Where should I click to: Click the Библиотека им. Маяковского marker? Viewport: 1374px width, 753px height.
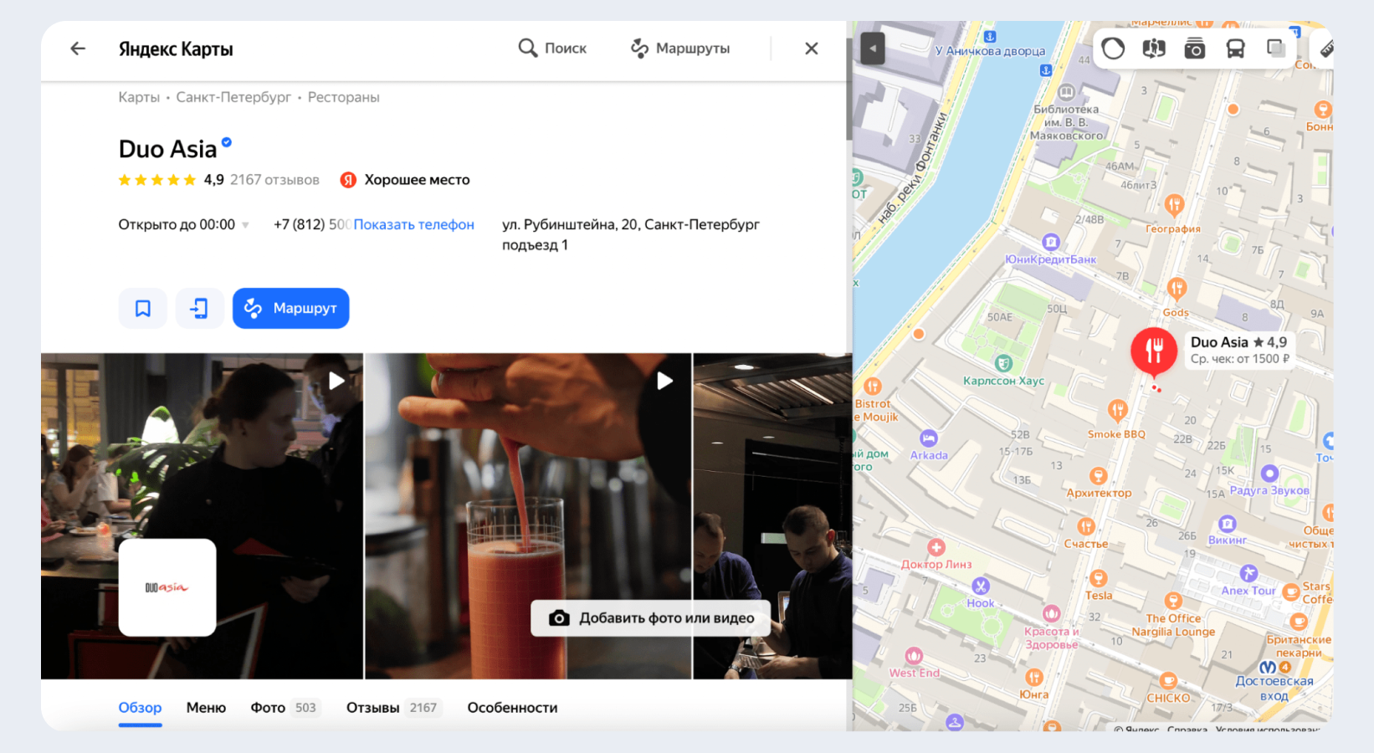tap(1066, 92)
